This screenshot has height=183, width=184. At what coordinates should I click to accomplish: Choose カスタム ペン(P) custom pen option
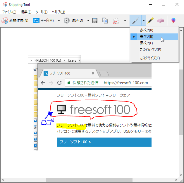[x=154, y=50]
